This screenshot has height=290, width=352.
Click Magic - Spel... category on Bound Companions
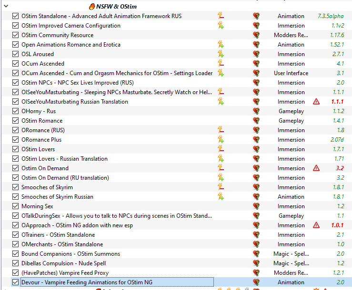[291, 254]
